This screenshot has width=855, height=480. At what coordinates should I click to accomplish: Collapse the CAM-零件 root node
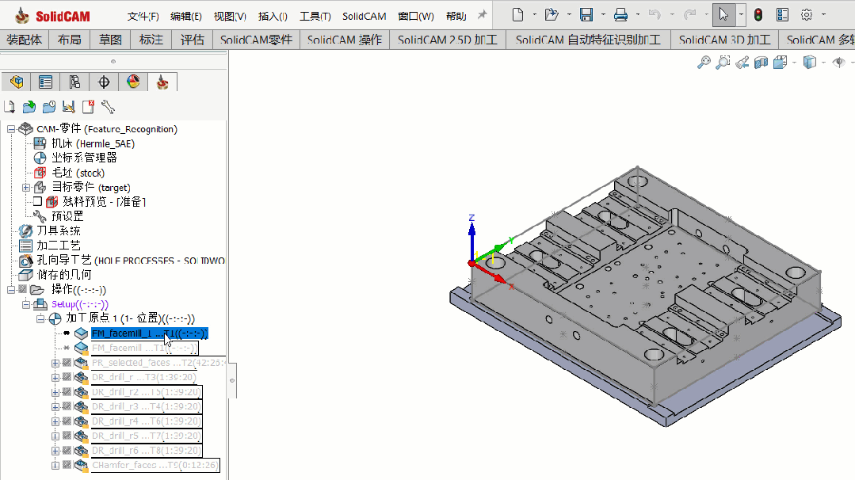pos(11,129)
